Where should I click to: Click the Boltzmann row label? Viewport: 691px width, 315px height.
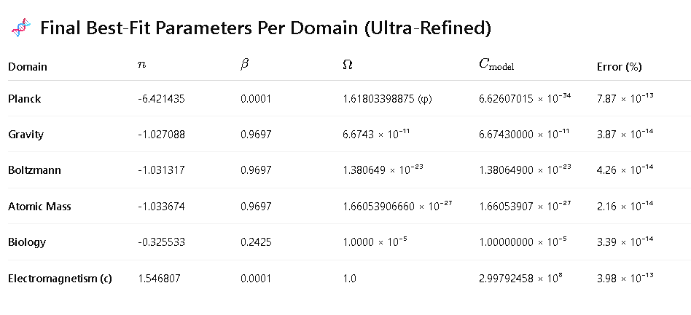tap(34, 170)
